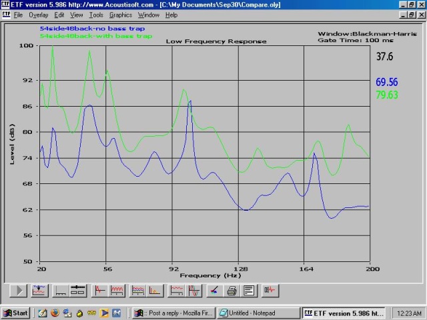Click the 'Low Frequency Response' graph title

[x=216, y=41]
